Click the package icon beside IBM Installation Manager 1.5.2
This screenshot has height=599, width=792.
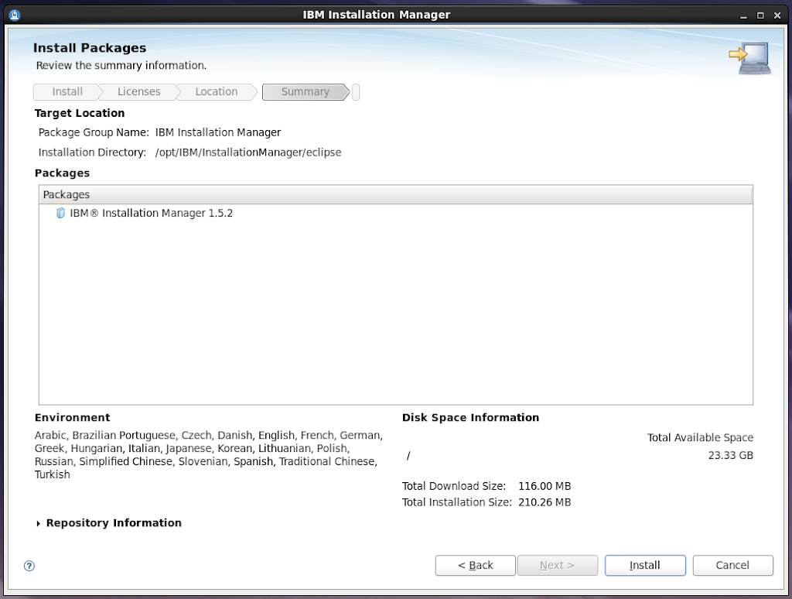point(61,213)
